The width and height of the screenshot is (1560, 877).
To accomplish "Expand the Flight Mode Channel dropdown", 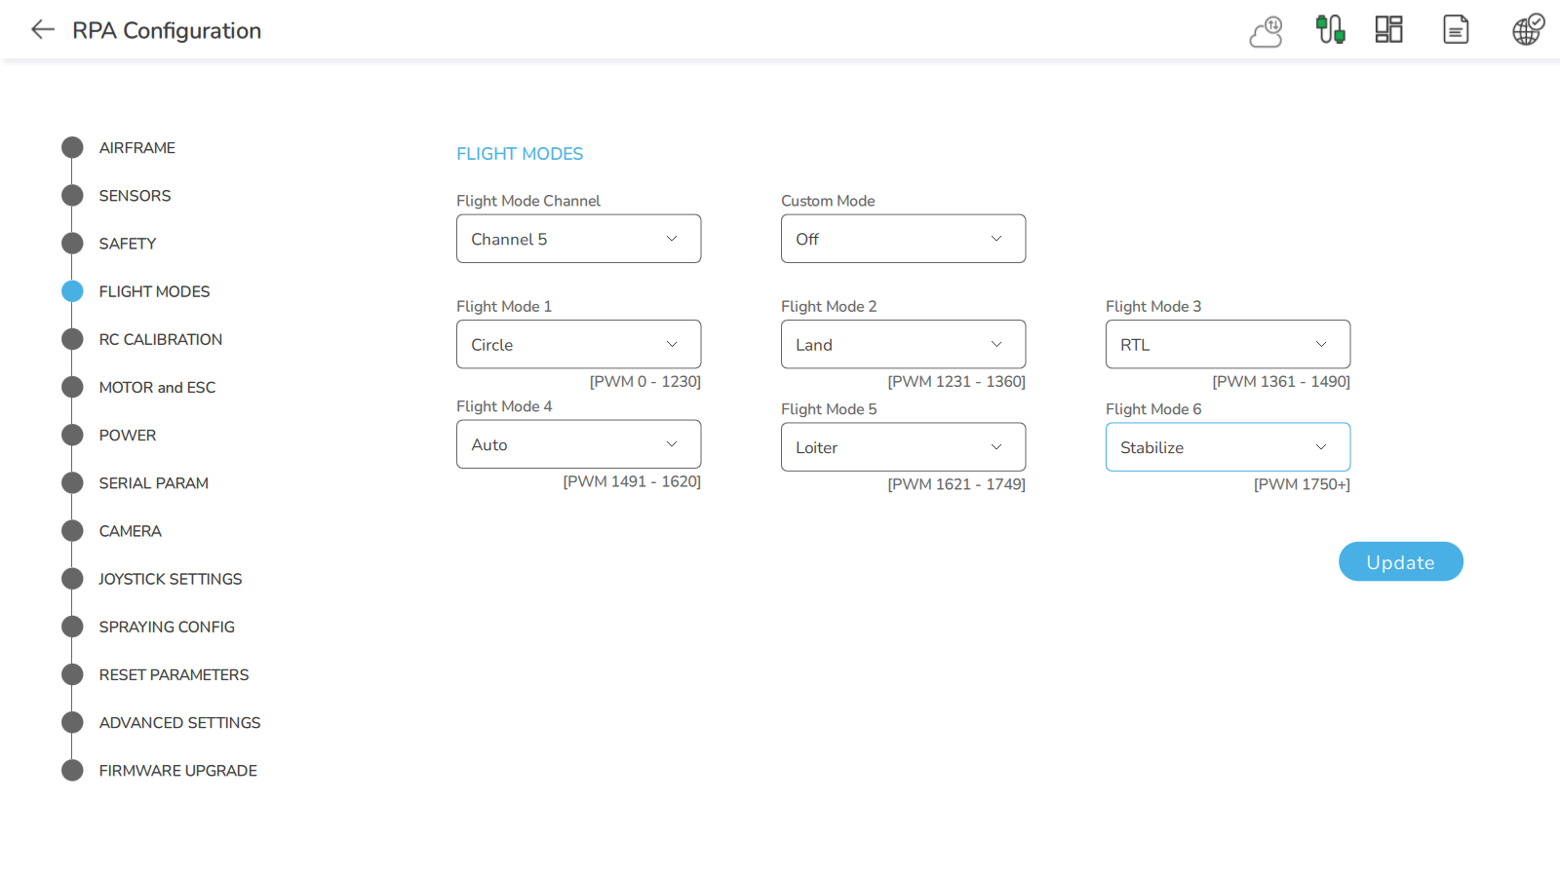I will tap(578, 239).
